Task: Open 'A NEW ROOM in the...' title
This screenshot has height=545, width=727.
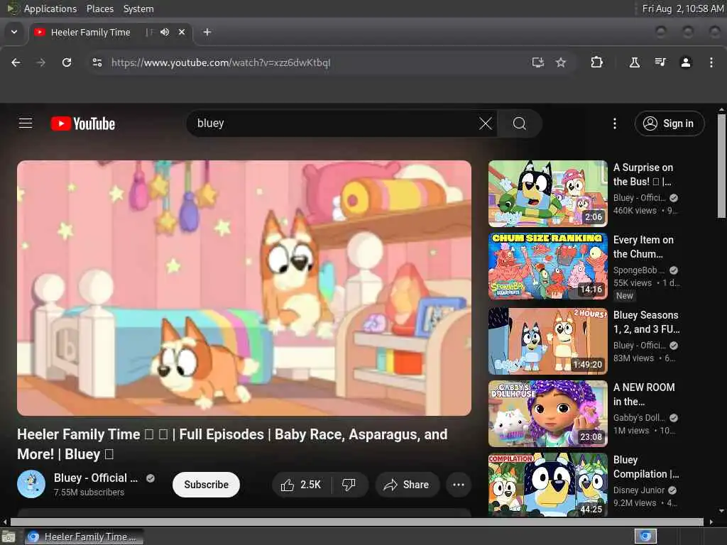Action: [644, 395]
